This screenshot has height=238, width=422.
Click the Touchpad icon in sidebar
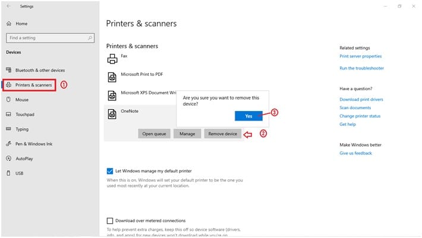[x=8, y=115]
